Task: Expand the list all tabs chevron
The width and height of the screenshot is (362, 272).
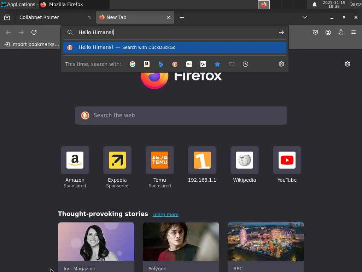Action: coord(305,17)
